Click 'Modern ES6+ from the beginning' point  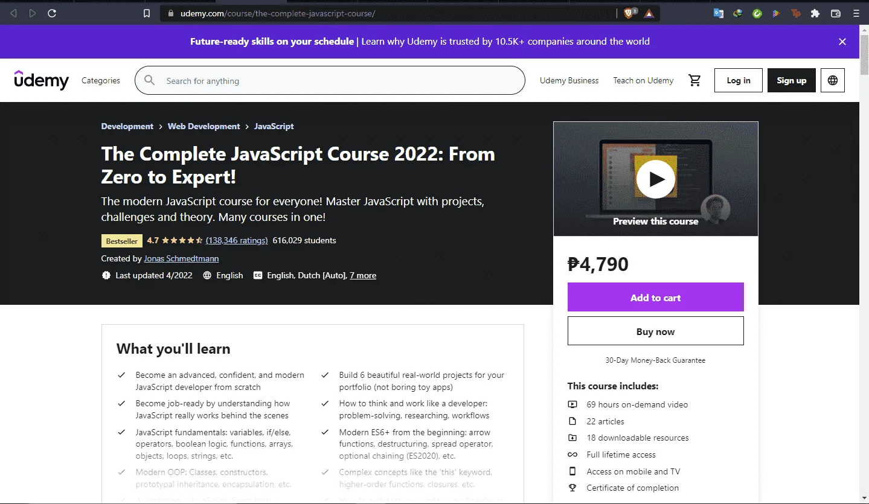click(416, 444)
